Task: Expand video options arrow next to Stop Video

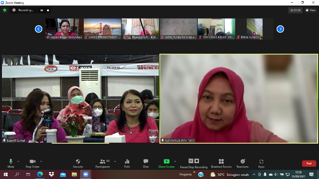Action: click(x=41, y=161)
